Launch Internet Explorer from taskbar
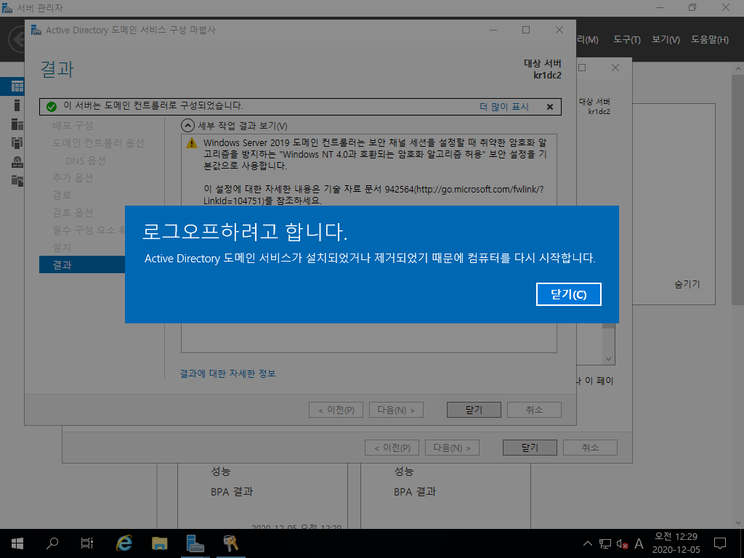Viewport: 744px width, 558px height. (124, 543)
